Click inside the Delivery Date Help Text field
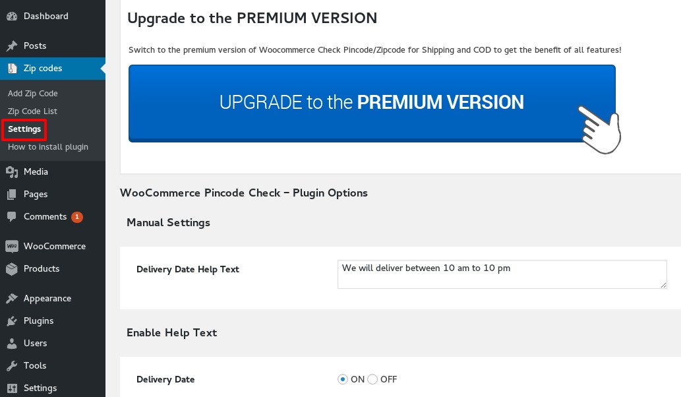 click(x=502, y=274)
